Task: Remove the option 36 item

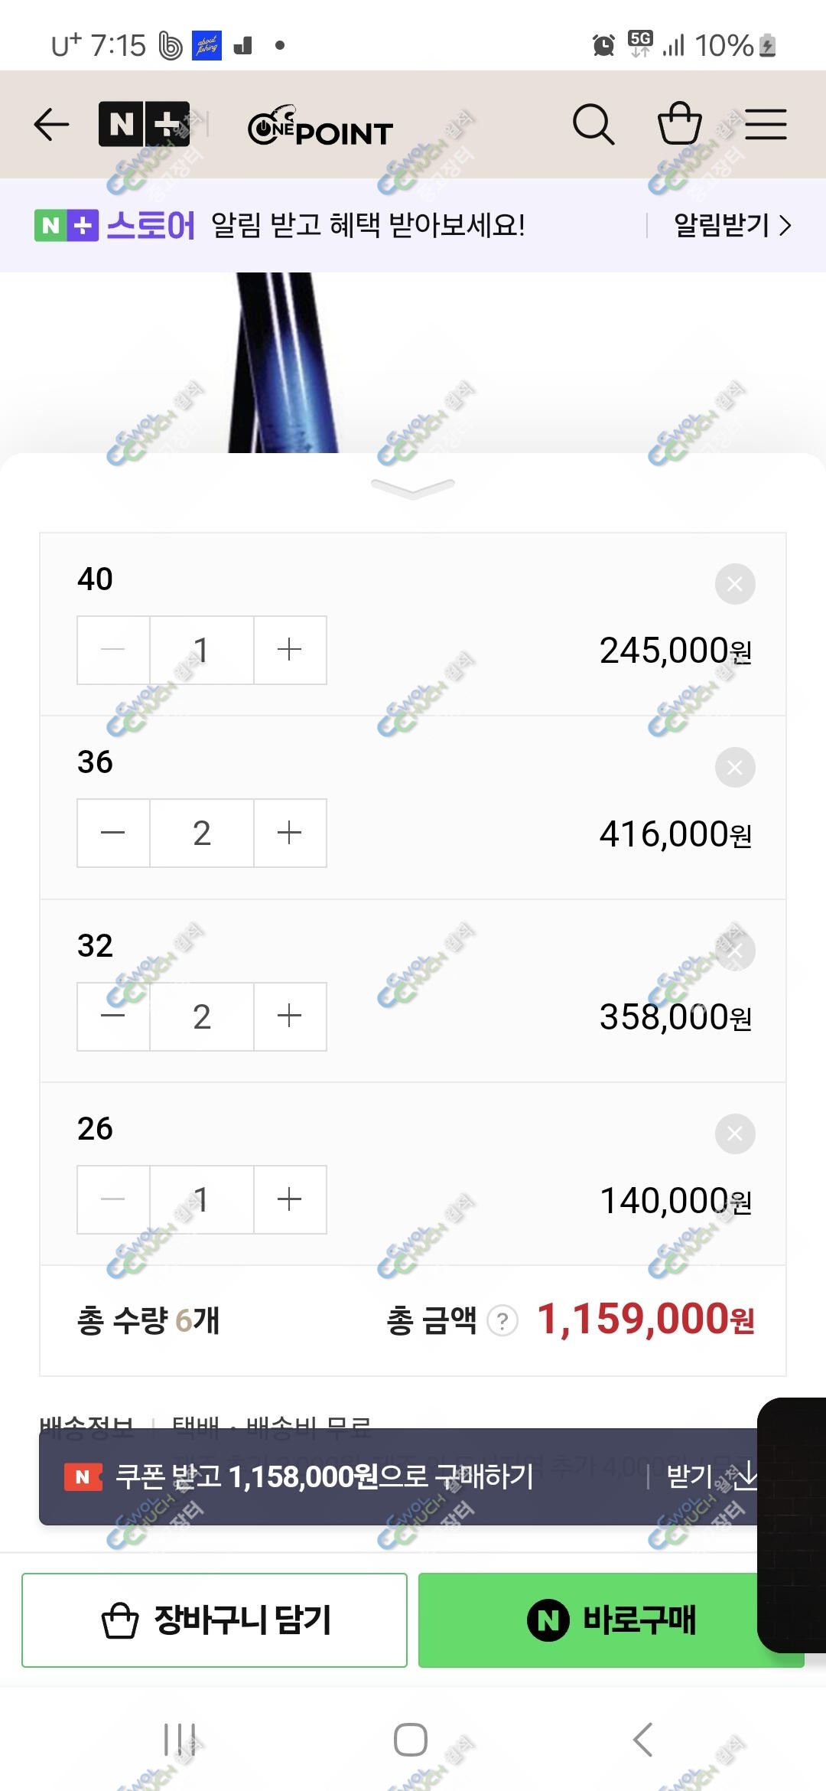Action: coord(735,767)
